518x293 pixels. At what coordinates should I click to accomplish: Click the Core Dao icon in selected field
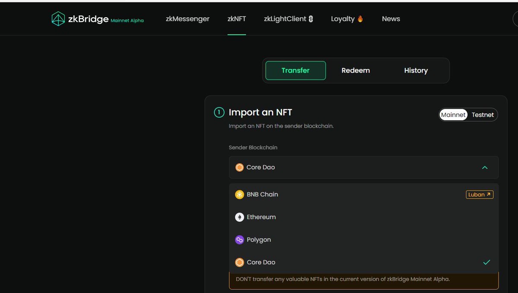click(240, 167)
